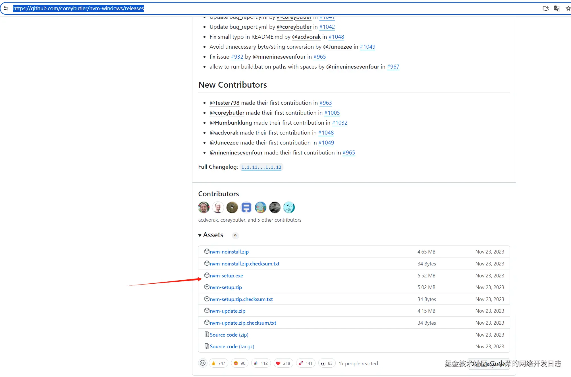Screen dimensions: 571x377
Task: Open Google Translate icon in address bar
Action: coord(557,9)
